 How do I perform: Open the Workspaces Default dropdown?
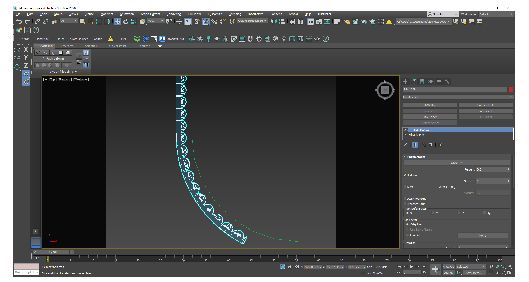(x=496, y=14)
